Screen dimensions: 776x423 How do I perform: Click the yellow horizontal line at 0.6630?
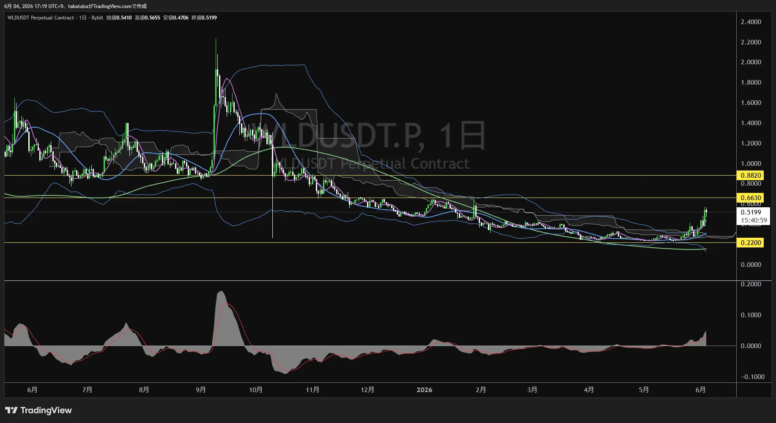coord(370,198)
